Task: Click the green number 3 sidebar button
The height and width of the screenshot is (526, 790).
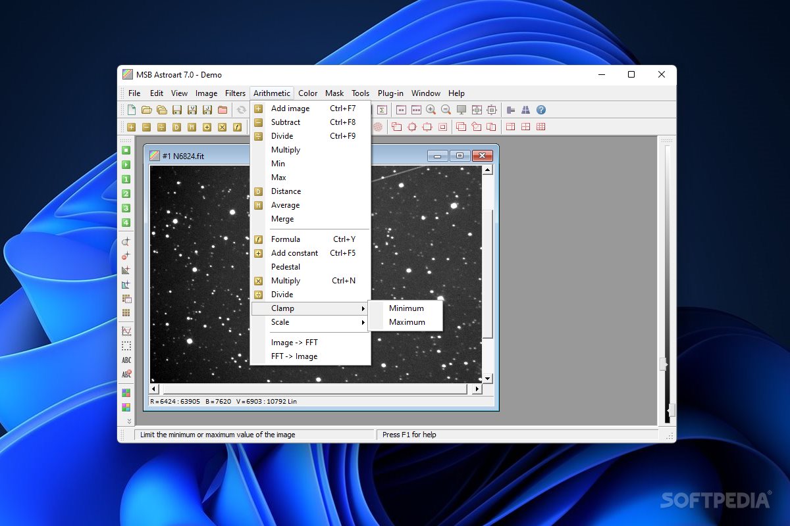Action: 126,208
